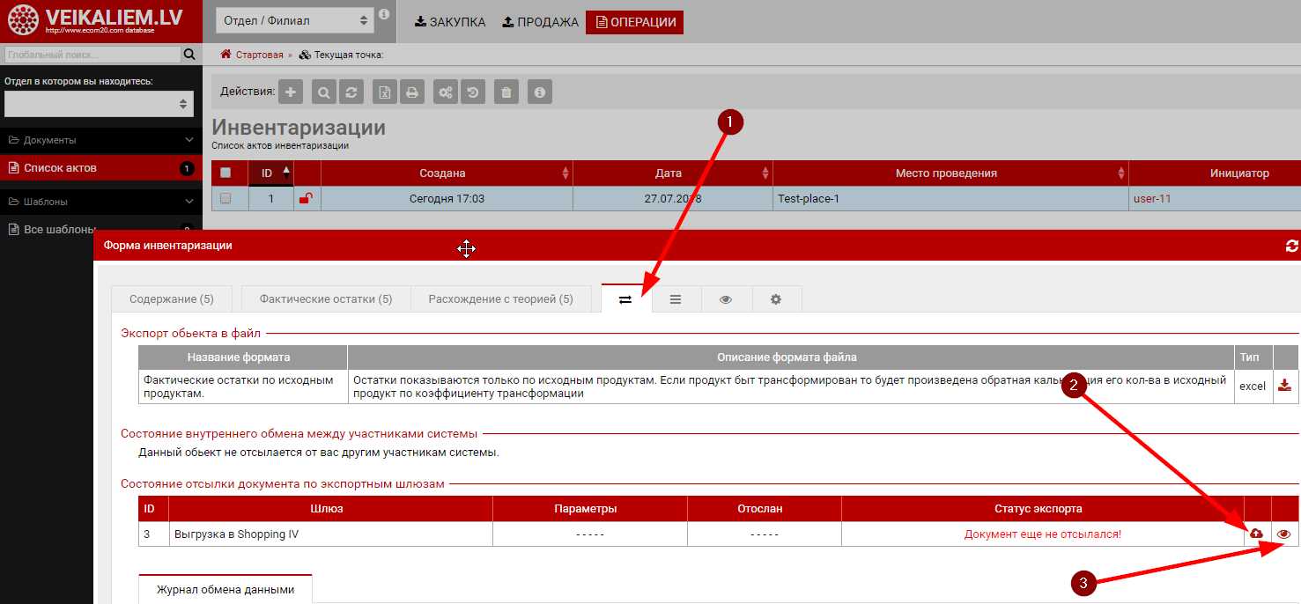The image size is (1301, 604).
Task: Click the magnifier search action icon
Action: coord(324,92)
